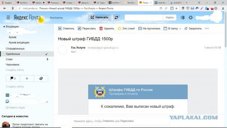Click sender address noreply@gov-gosuslugi.ru
Screen dimensions: 227x128
pos(103,48)
